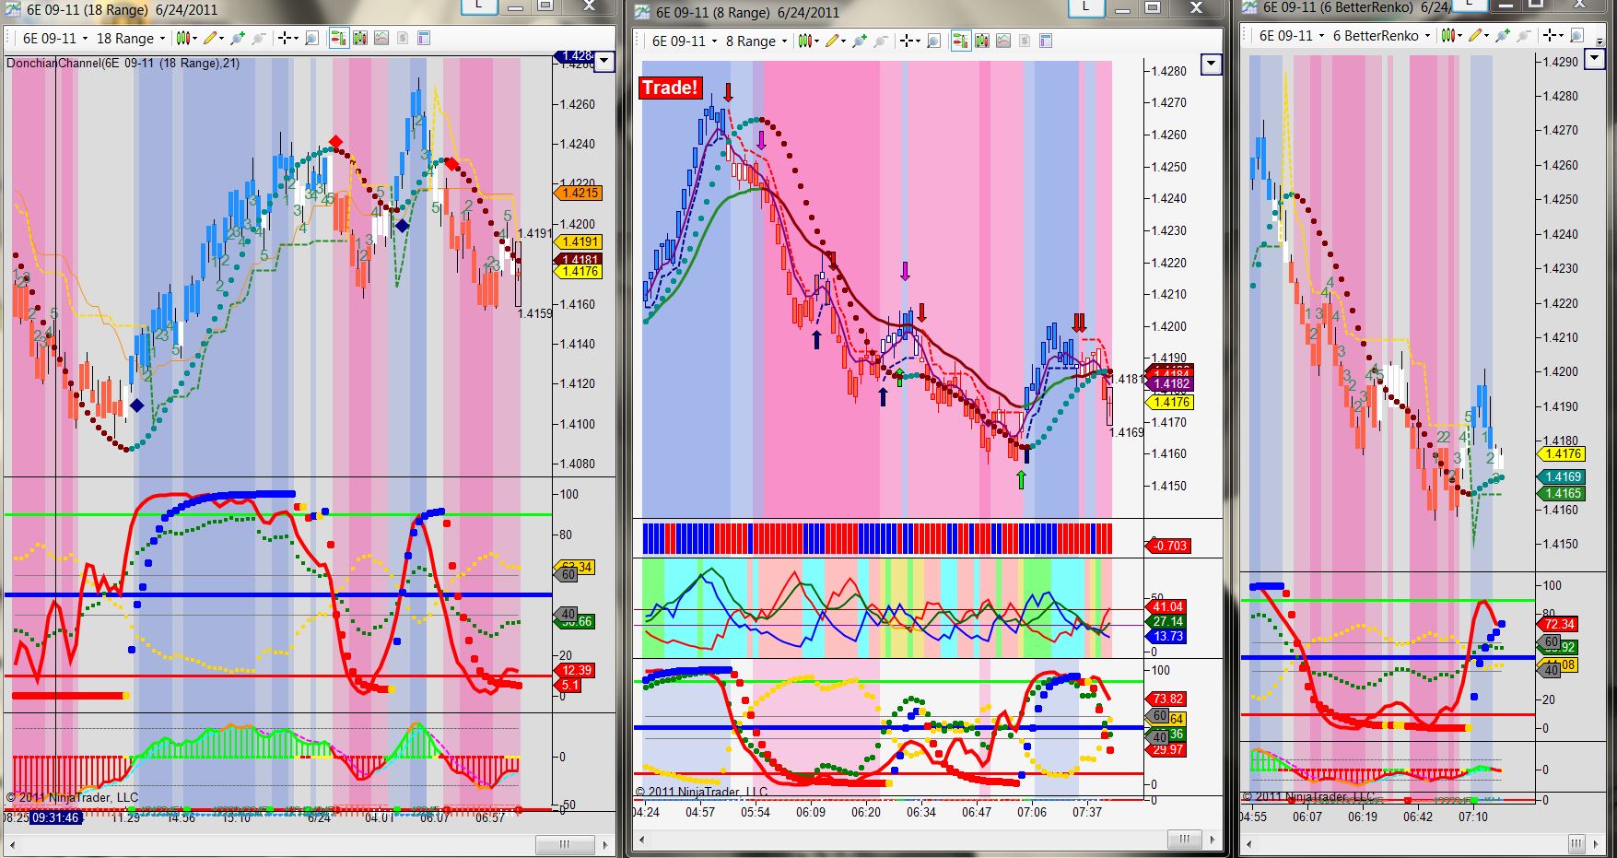Open the 8 Range interval dropdown
This screenshot has height=858, width=1617.
[x=756, y=41]
